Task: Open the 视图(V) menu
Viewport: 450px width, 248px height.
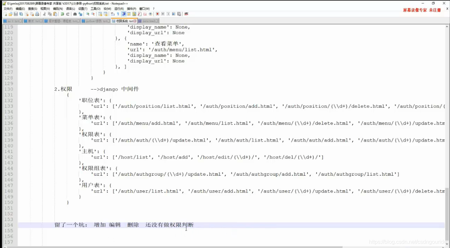Action: coord(45,9)
